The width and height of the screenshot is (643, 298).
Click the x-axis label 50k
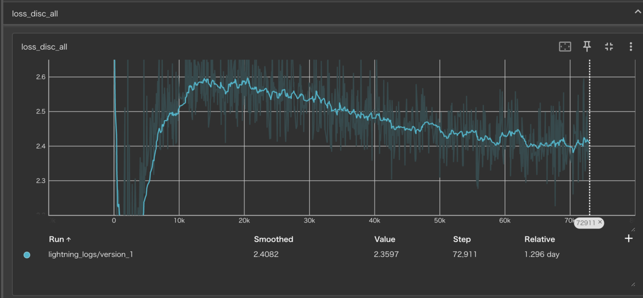point(439,220)
